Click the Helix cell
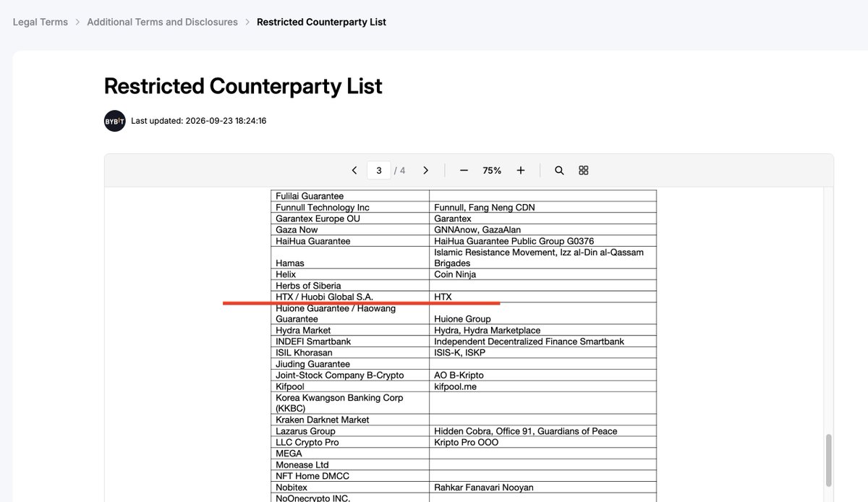 point(350,274)
